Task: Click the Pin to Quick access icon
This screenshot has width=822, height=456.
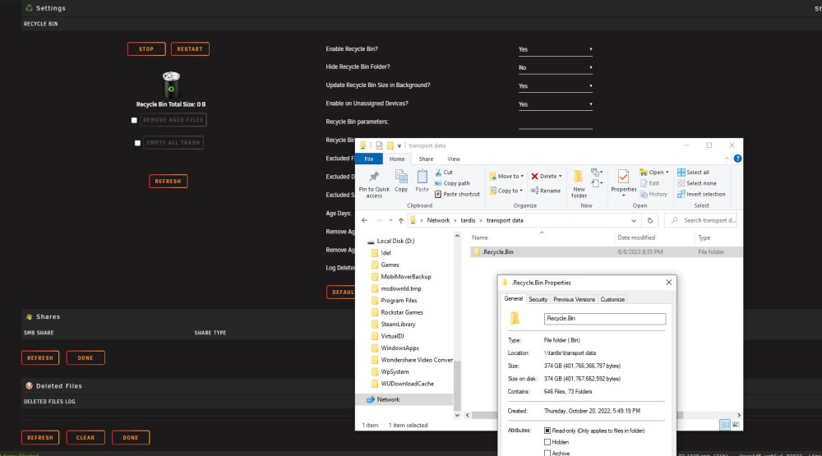Action: (x=374, y=177)
